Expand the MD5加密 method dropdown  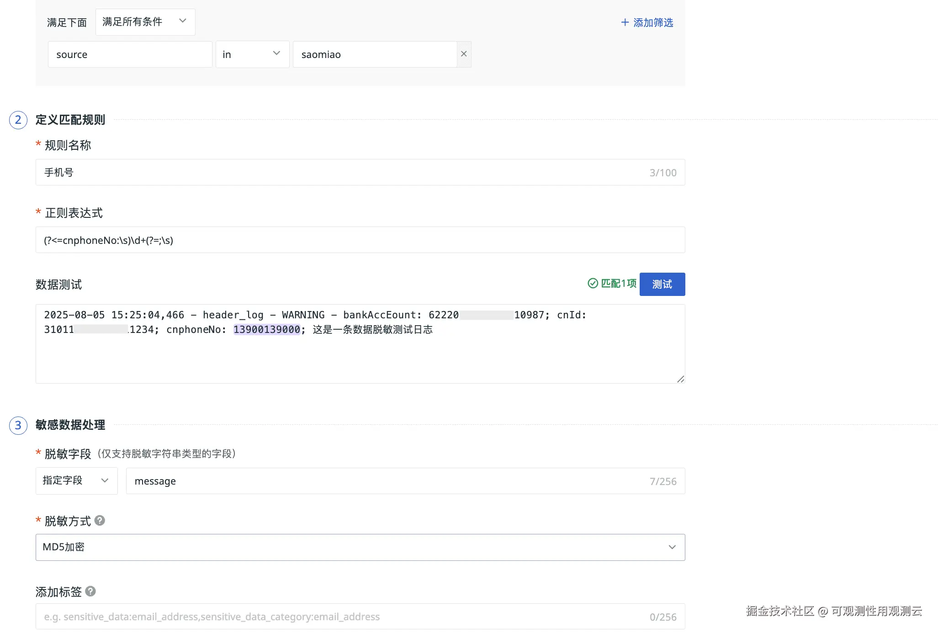point(360,547)
